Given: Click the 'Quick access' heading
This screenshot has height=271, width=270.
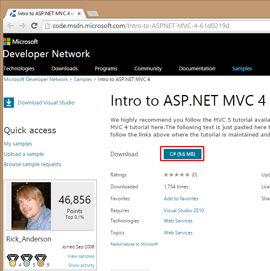Looking at the screenshot, I should coord(30,130).
